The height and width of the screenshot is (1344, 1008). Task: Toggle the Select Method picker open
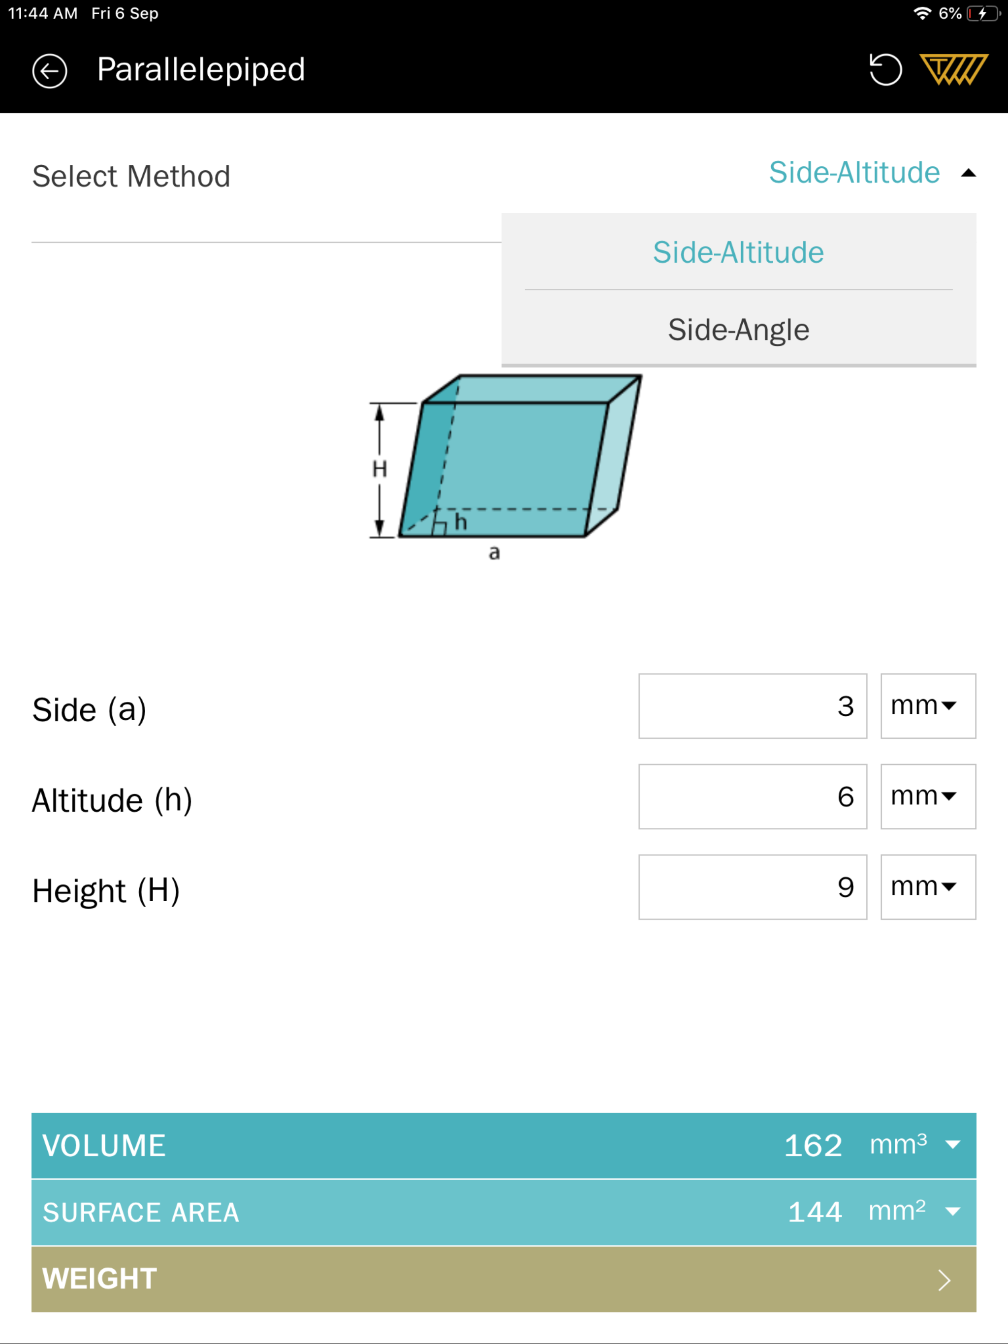pos(853,173)
